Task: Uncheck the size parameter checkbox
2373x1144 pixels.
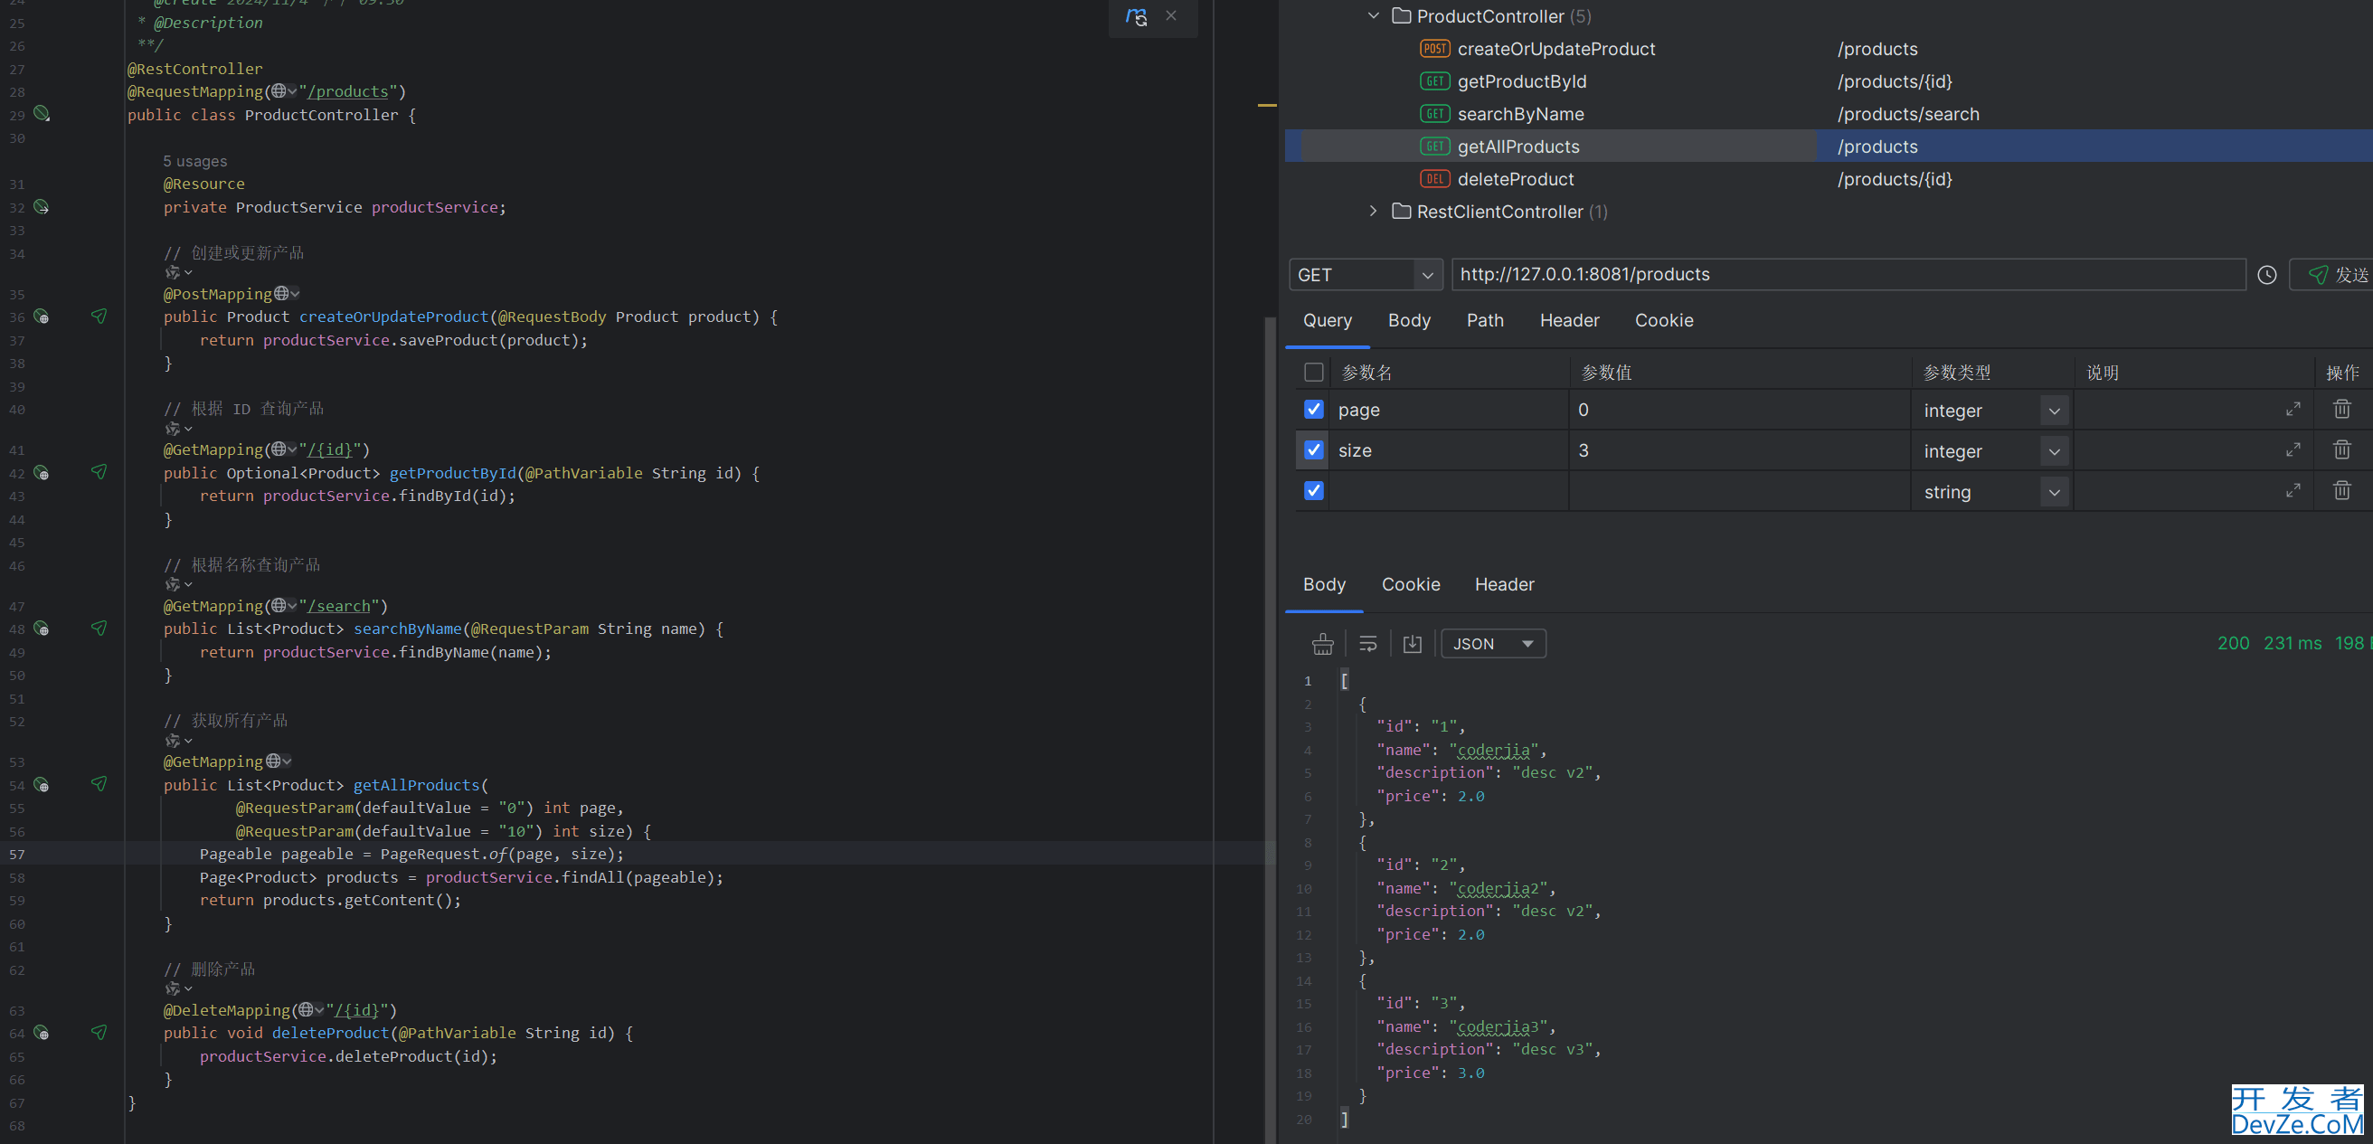Action: (x=1314, y=449)
